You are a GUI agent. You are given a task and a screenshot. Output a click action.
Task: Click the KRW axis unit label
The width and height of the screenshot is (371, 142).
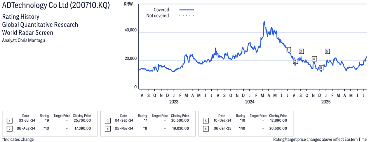click(x=128, y=4)
